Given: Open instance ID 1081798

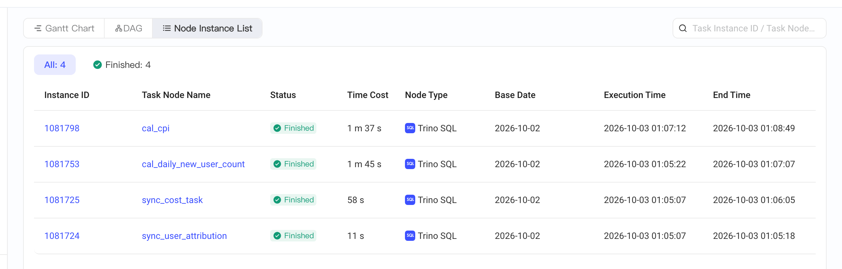Looking at the screenshot, I should coord(62,128).
